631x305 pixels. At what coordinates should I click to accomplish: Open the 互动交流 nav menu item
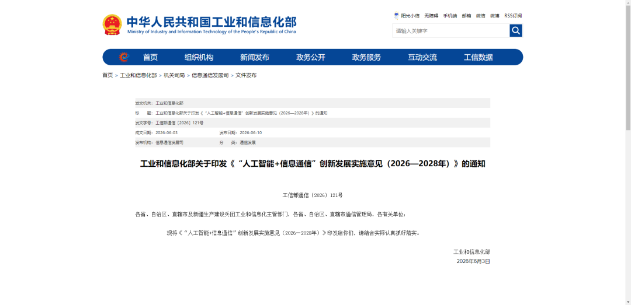422,57
